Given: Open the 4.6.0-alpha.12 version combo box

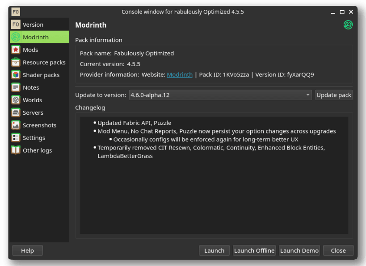Looking at the screenshot, I should [x=220, y=95].
